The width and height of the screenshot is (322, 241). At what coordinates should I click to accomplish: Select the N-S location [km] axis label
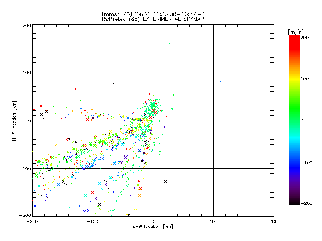[x=15, y=120]
